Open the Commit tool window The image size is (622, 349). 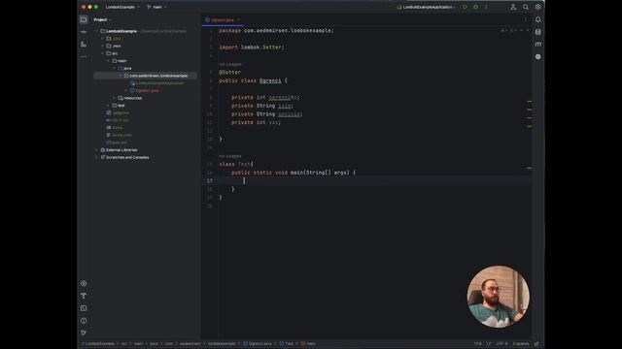click(84, 32)
